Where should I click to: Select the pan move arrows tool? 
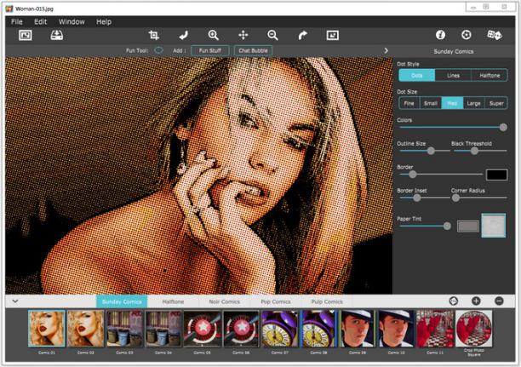243,35
